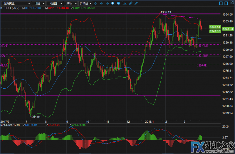Image resolution: width=235 pixels, height=154 pixels.
Task: Zoom in on the chart
Action: click(x=113, y=4)
